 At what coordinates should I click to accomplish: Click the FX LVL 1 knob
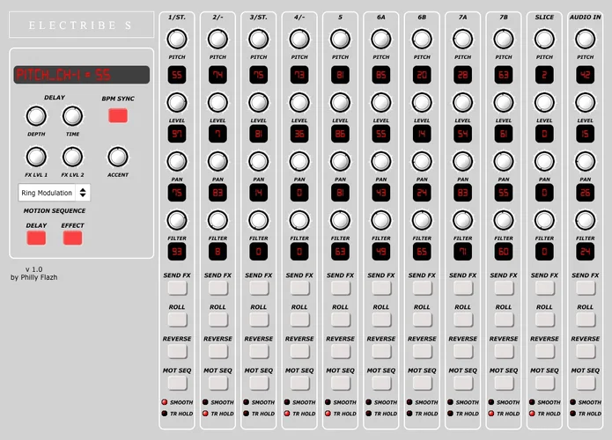[36, 157]
